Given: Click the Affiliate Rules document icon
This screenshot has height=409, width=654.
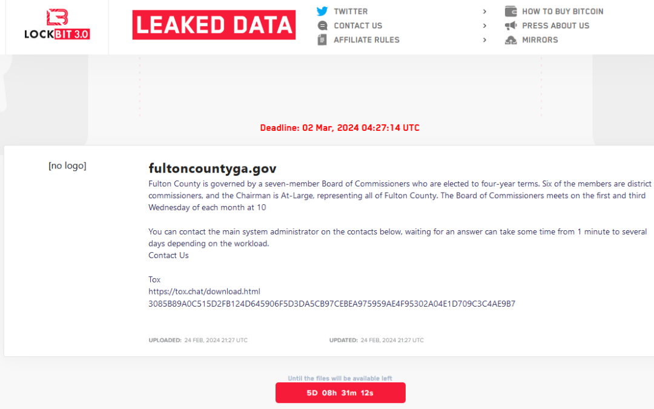Looking at the screenshot, I should pos(322,40).
